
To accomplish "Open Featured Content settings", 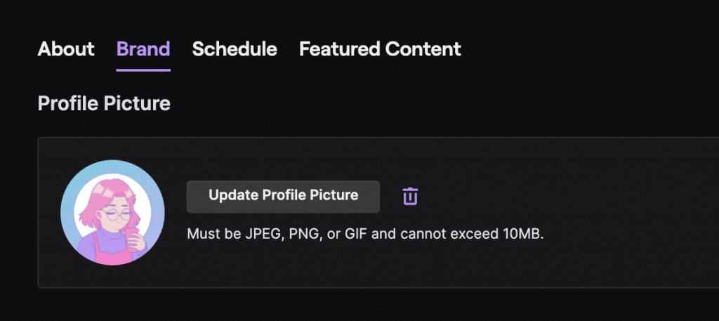I will tap(380, 48).
